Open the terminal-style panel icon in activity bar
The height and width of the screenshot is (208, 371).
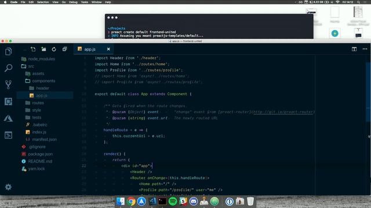[8, 135]
